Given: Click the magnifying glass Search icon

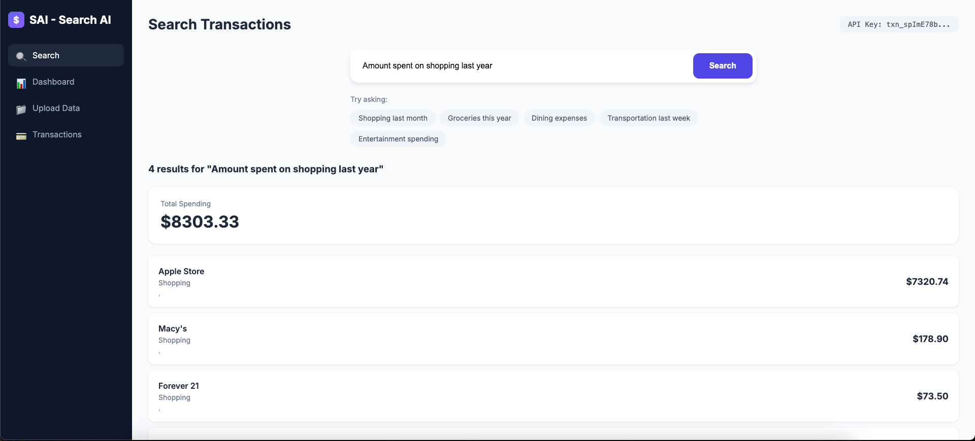Looking at the screenshot, I should 21,56.
